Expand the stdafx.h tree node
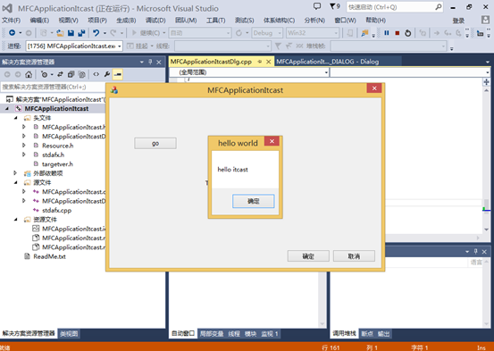The image size is (494, 351). pos(24,155)
